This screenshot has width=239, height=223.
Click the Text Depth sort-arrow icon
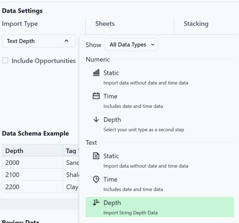click(96, 203)
